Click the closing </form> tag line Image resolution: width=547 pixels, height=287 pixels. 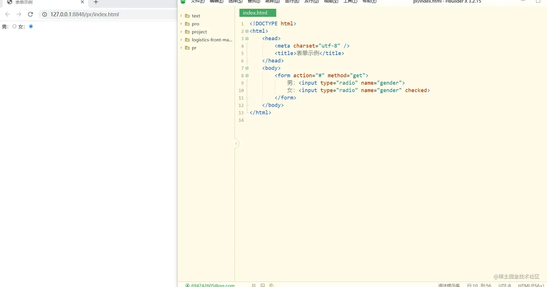coord(286,98)
